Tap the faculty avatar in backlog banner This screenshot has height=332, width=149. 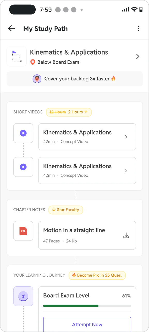(37, 79)
